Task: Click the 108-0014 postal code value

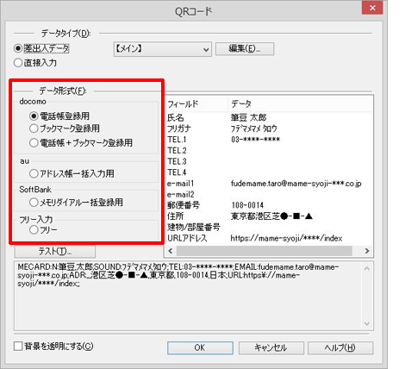Action: click(247, 205)
